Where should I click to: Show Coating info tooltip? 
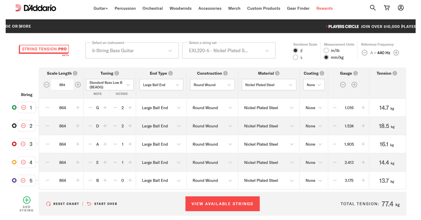[x=322, y=73]
